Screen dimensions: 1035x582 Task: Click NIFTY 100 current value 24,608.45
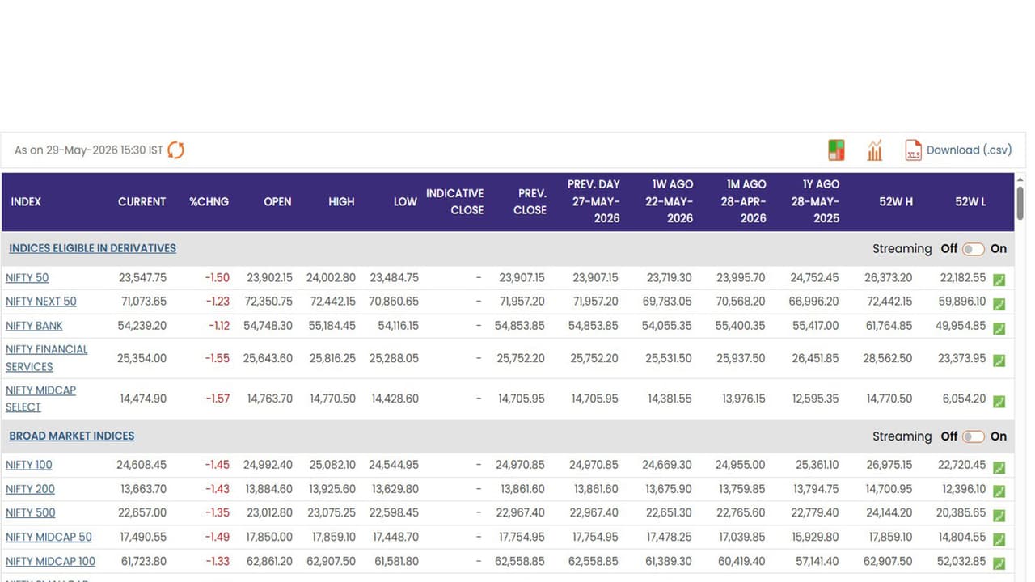click(x=142, y=465)
